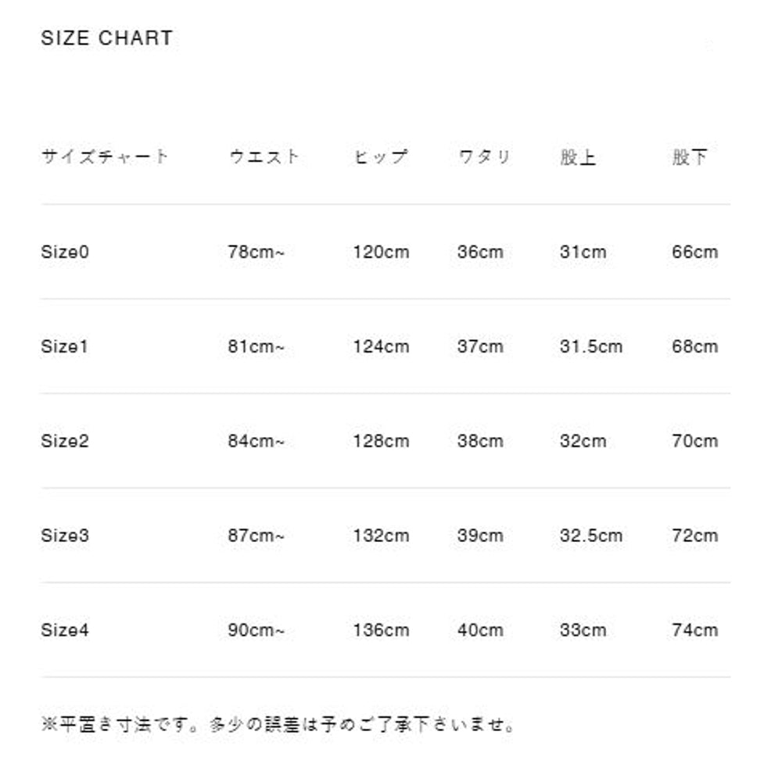Screen dimensions: 782x782
Task: Select the ヒップ column header
Action: coord(380,156)
